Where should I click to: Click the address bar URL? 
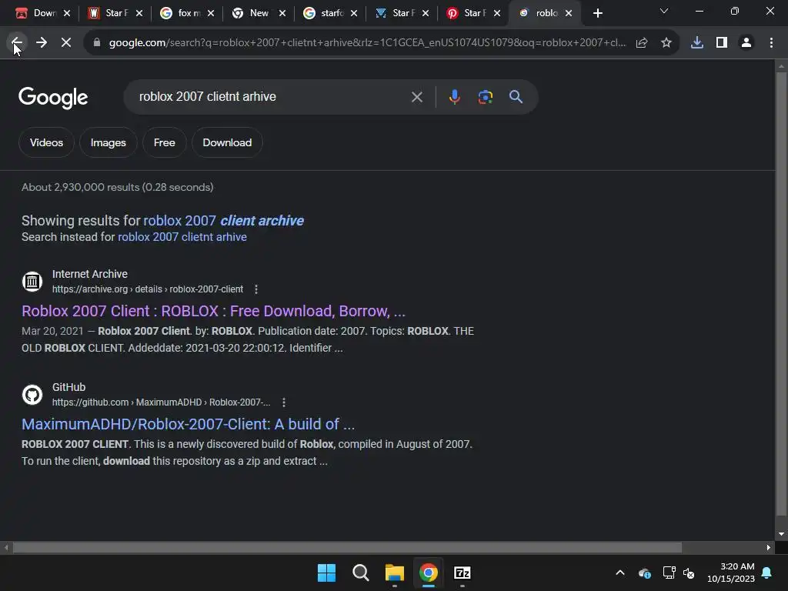367,43
